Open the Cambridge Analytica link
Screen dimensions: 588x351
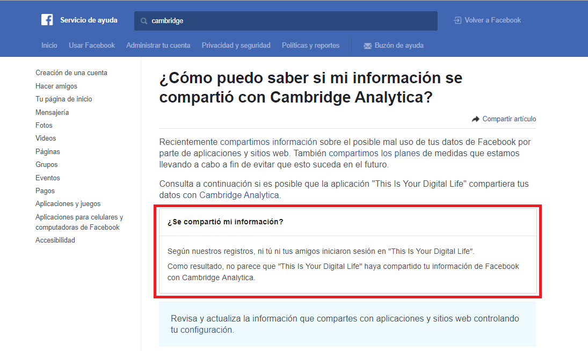coord(239,195)
